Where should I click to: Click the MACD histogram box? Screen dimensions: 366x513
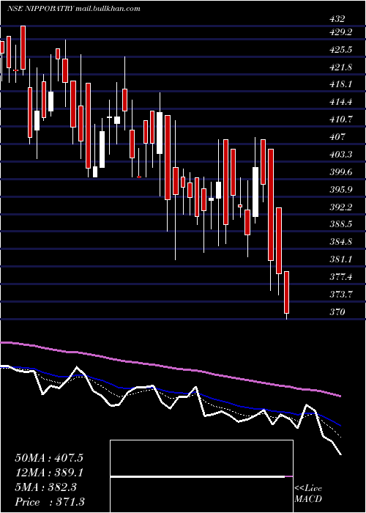tap(201, 476)
